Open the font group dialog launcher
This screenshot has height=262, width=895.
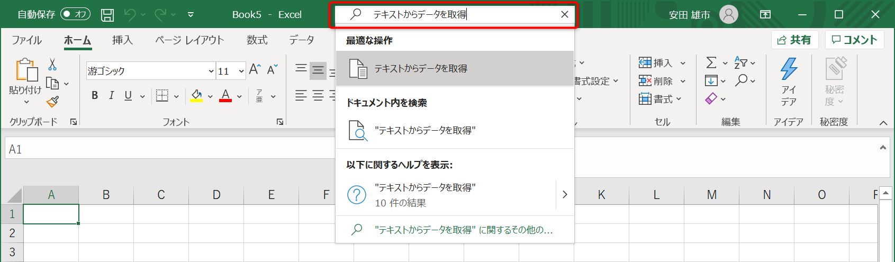point(279,122)
